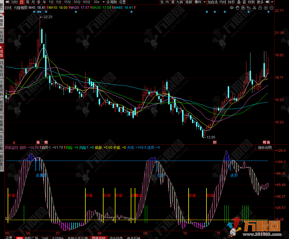The image size is (289, 239).
Task: Click the 发 toolbar button
Action: click(162, 2)
